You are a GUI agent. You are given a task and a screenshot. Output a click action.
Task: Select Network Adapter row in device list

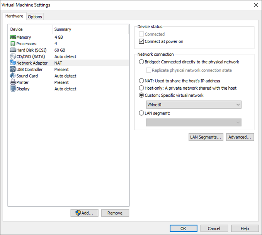[x=32, y=63]
